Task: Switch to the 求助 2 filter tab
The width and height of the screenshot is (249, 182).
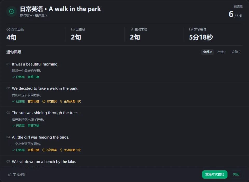Action: click(236, 52)
